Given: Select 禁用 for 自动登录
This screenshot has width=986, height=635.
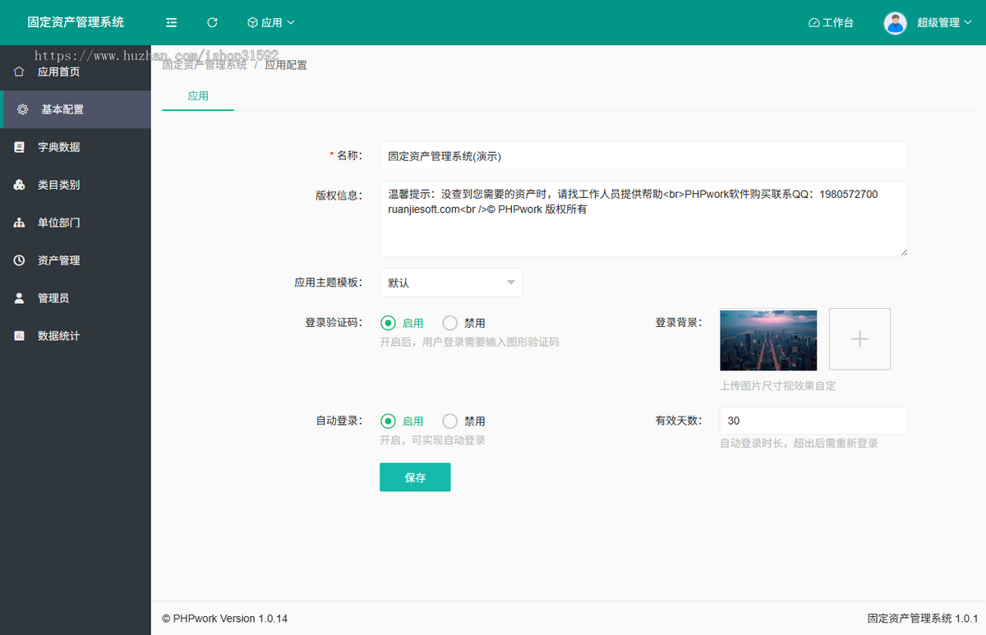Looking at the screenshot, I should 449,421.
